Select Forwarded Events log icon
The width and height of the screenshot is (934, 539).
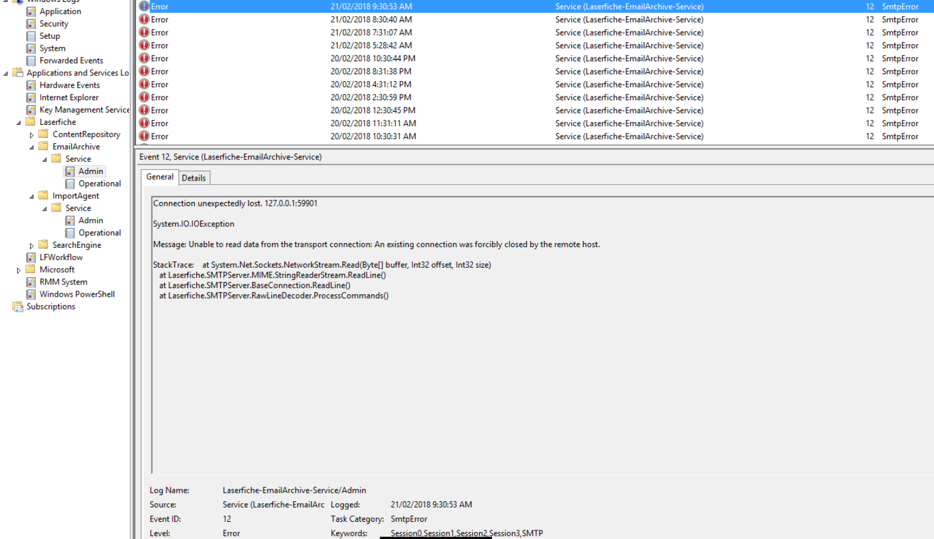(x=31, y=61)
